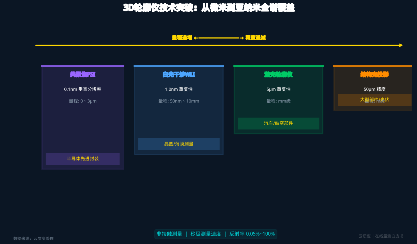Select the "量程: mm级" line

(x=279, y=101)
